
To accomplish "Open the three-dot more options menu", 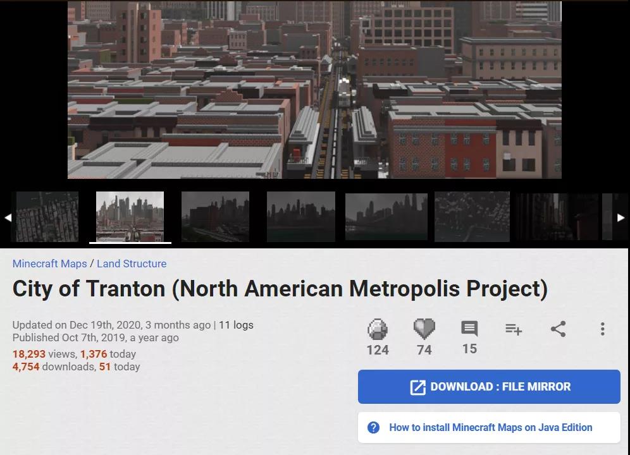I will pos(602,329).
